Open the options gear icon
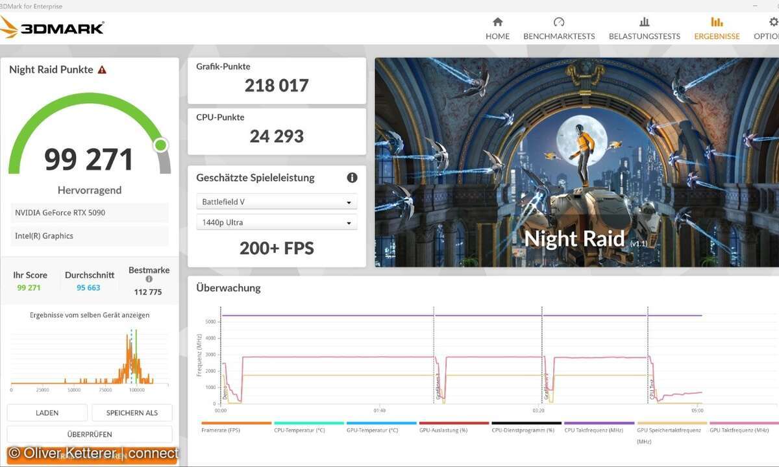This screenshot has width=779, height=467. [773, 22]
